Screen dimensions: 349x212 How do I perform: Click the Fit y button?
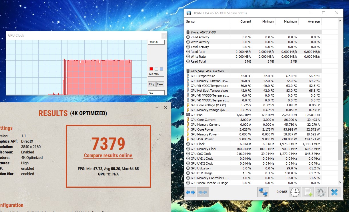pyautogui.click(x=152, y=84)
